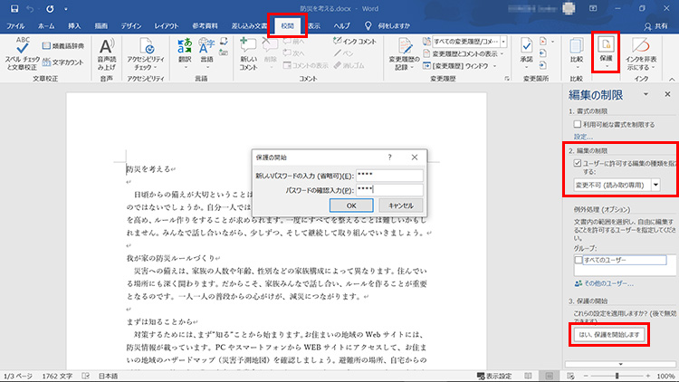Click the Track Changes (変更履歴の記録) icon
The height and width of the screenshot is (382, 679).
(406, 47)
